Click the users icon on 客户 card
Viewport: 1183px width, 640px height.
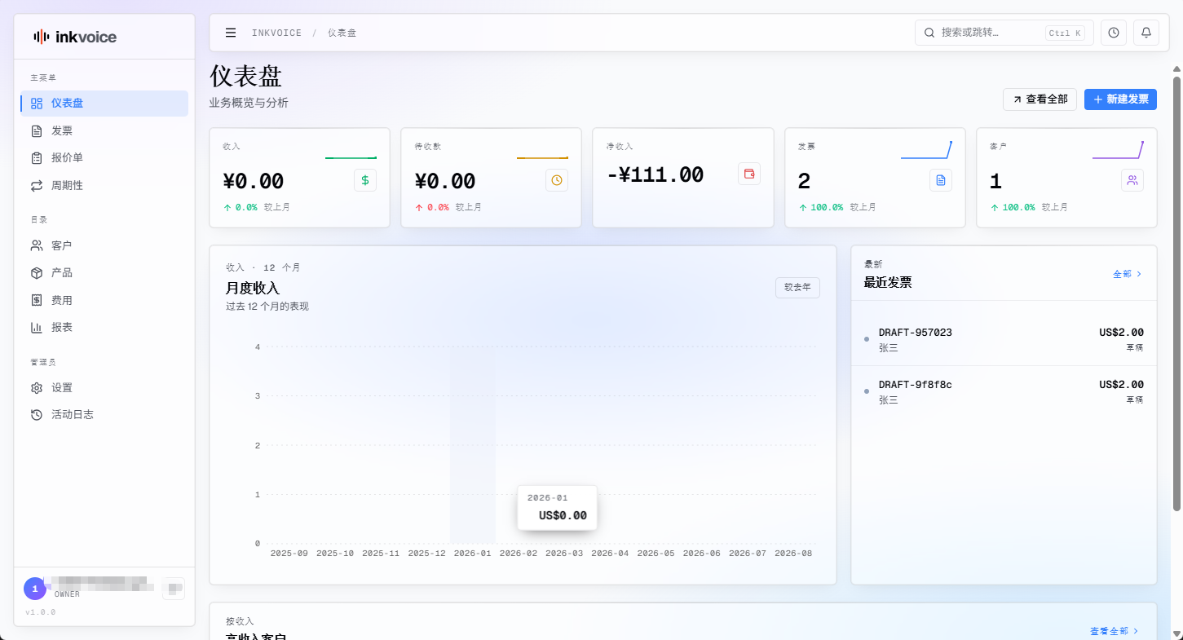pos(1132,180)
